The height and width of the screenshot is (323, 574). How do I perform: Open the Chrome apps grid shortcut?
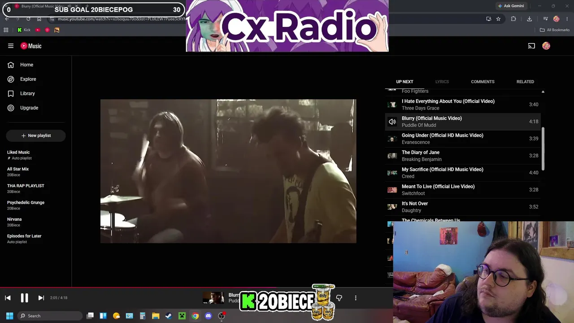point(6,30)
